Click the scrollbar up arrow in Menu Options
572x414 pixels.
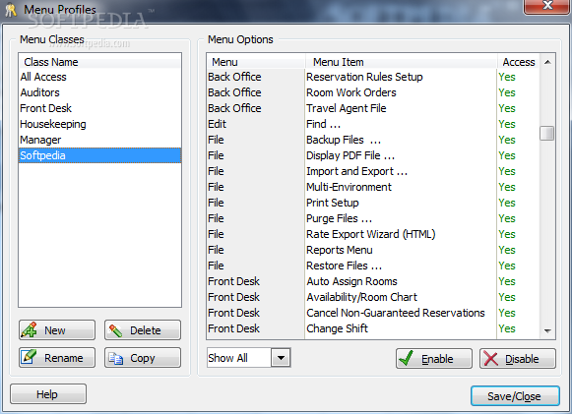coord(547,62)
